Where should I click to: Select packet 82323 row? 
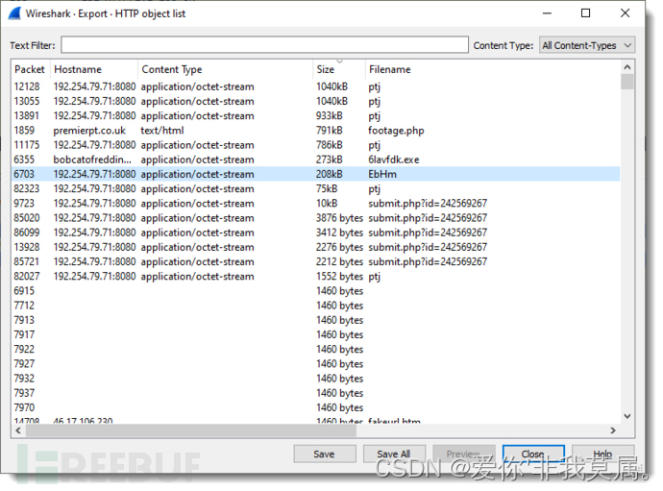315,189
